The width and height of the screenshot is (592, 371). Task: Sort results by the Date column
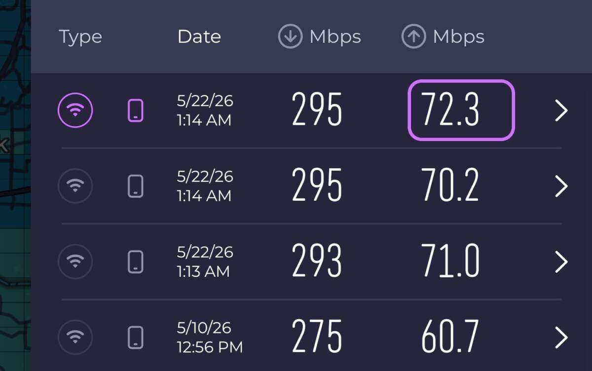tap(199, 37)
